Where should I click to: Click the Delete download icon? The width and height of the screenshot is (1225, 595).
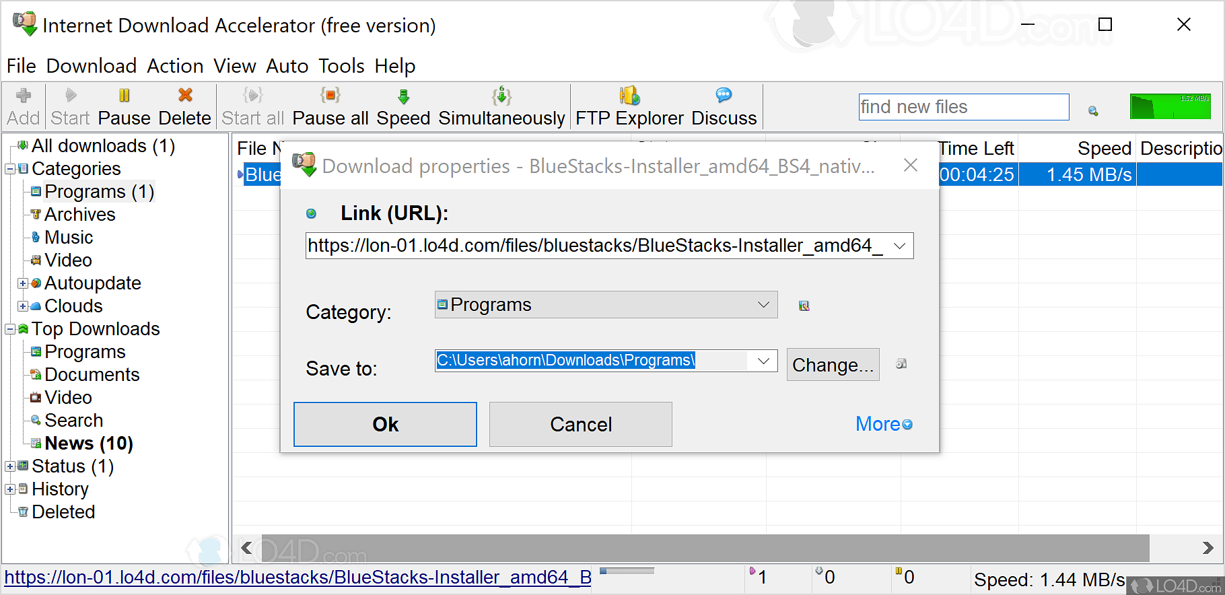[185, 96]
